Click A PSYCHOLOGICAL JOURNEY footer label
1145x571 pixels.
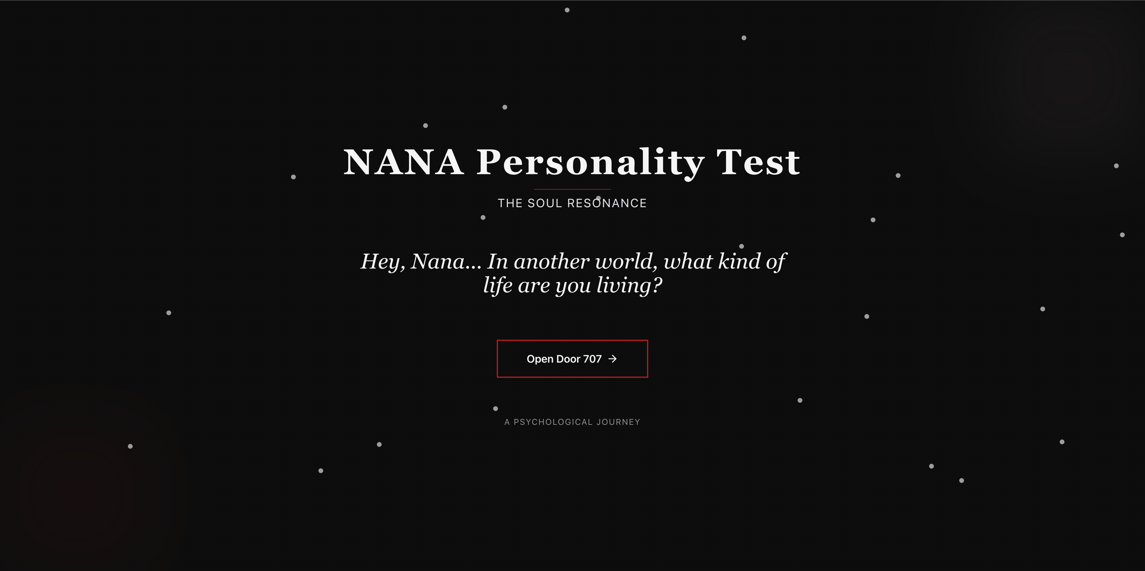point(572,422)
